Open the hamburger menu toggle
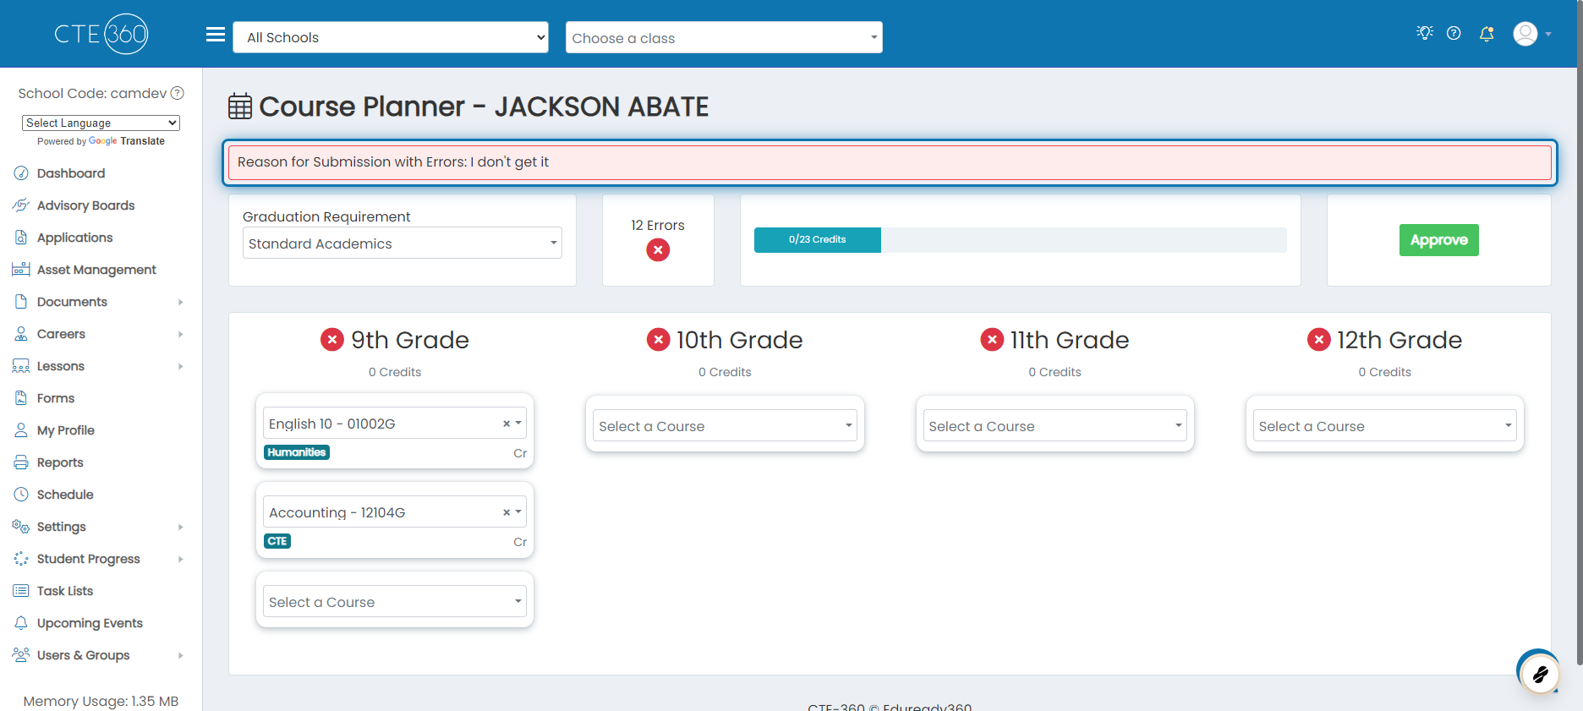Image resolution: width=1583 pixels, height=711 pixels. click(216, 35)
